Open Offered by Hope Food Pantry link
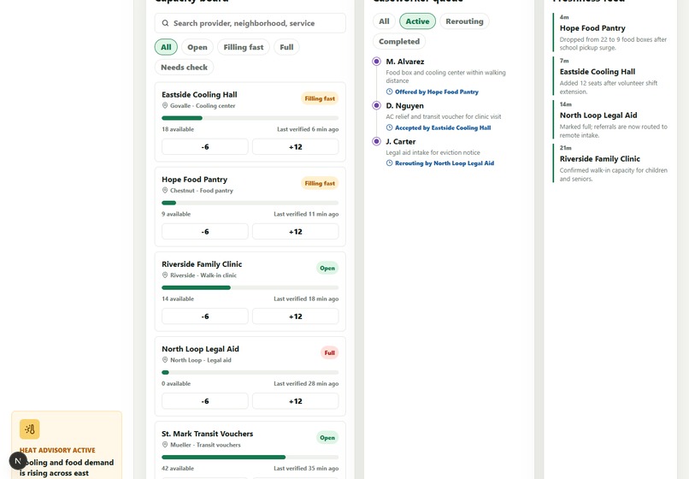This screenshot has height=479, width=689. coord(436,92)
